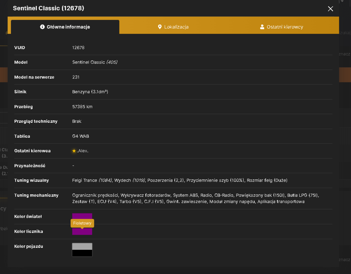
Task: Click the info icon in Główne informacje tab
Action: coord(42,27)
